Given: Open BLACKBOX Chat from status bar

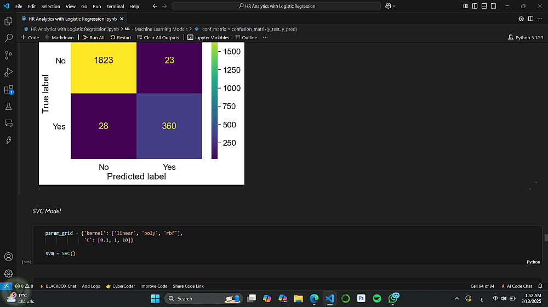Looking at the screenshot, I should tap(58, 286).
